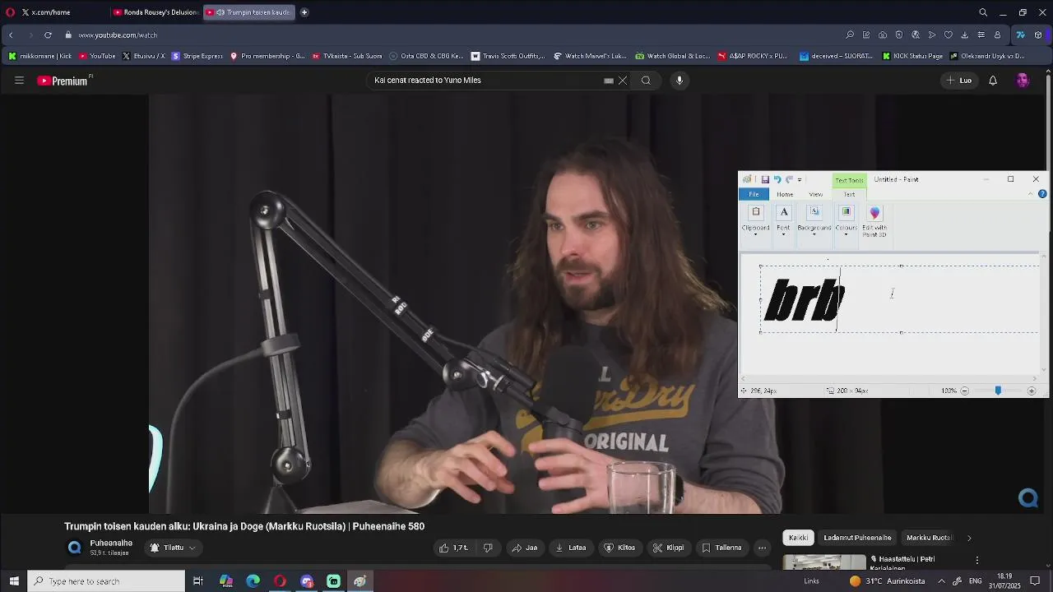
Task: Select the Ladannut Puheenaihe filter chip
Action: [x=857, y=538]
